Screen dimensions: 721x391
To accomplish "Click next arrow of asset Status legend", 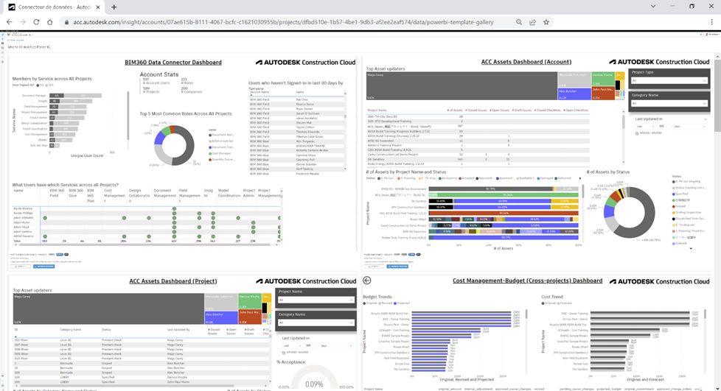I will coord(579,178).
